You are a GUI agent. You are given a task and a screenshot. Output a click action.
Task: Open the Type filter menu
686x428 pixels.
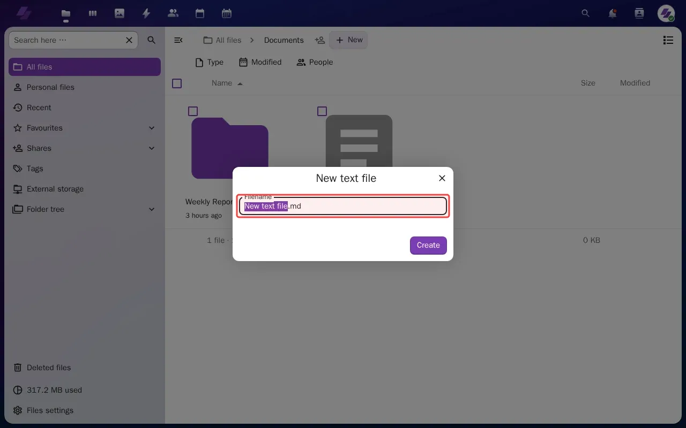(x=209, y=62)
